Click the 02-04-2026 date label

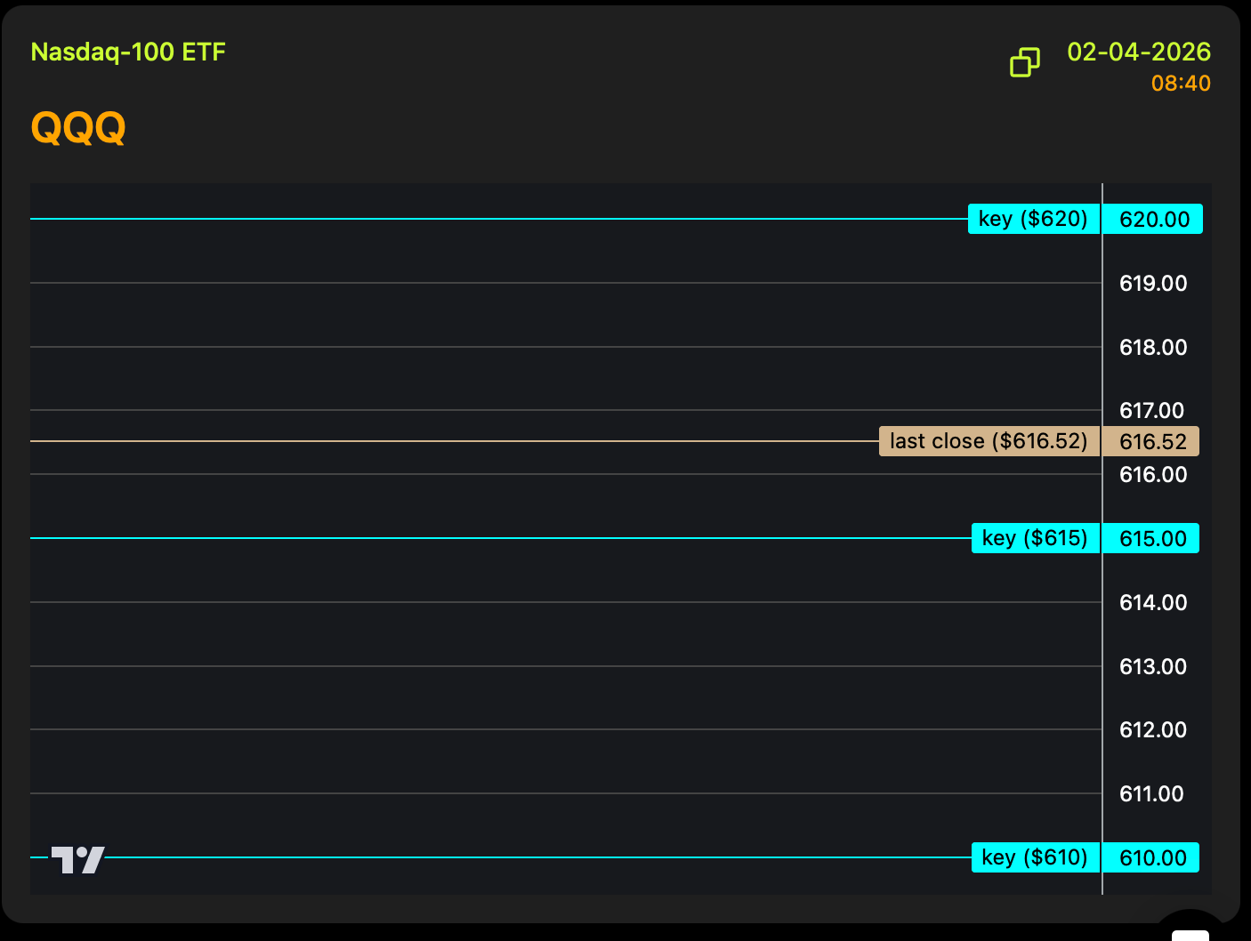(1138, 52)
